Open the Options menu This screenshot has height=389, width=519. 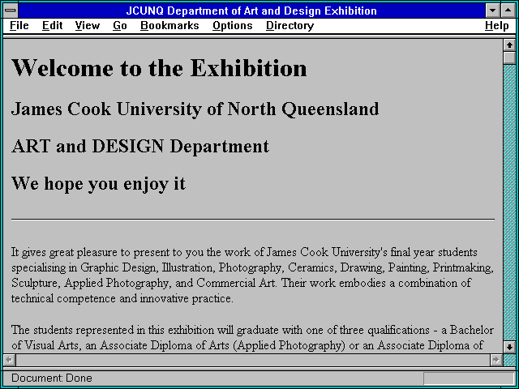233,26
